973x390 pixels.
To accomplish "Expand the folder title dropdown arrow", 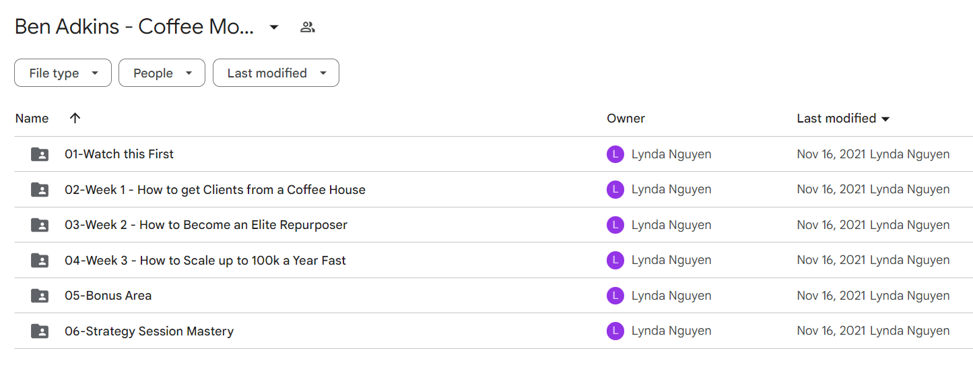I will 274,27.
